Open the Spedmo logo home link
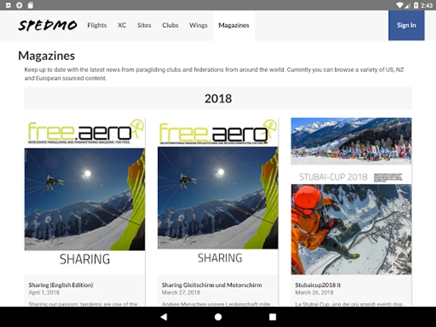 (48, 25)
